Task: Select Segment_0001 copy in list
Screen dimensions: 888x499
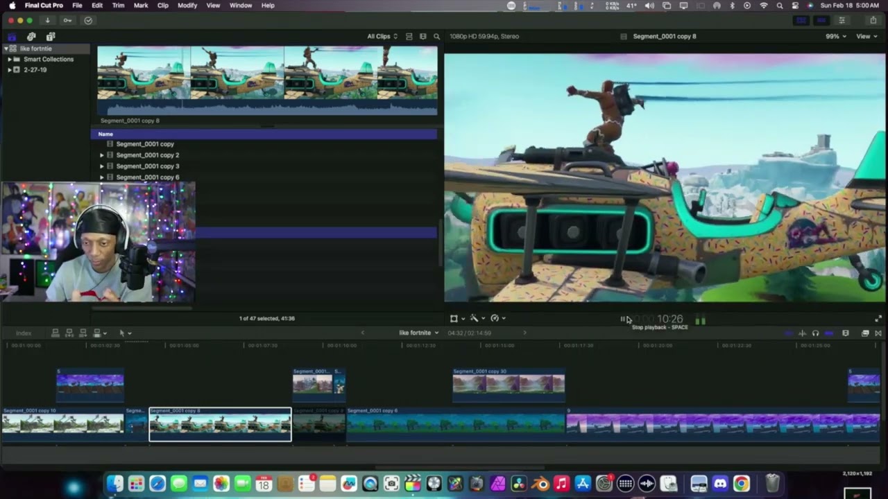Action: click(x=145, y=144)
